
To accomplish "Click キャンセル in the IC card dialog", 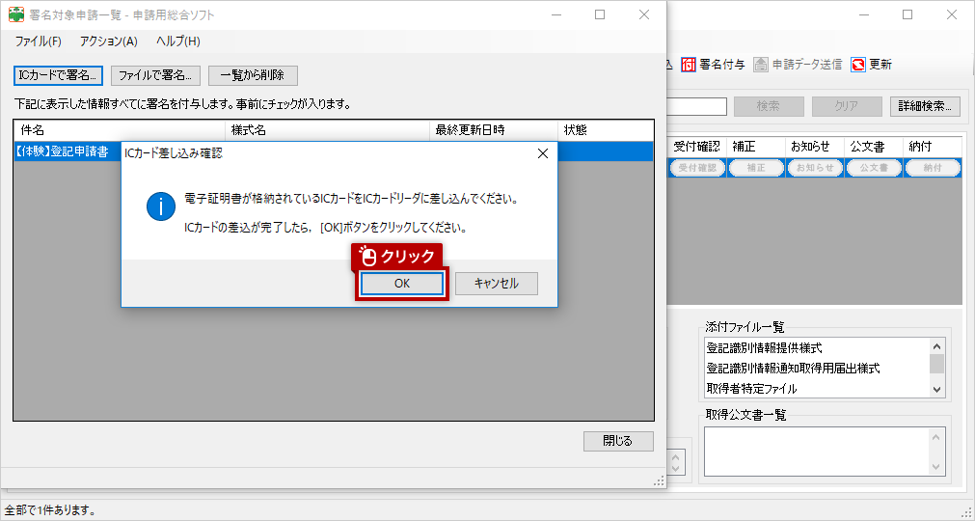I will (497, 284).
